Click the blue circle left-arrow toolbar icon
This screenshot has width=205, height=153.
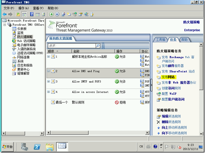[x=57, y=14]
